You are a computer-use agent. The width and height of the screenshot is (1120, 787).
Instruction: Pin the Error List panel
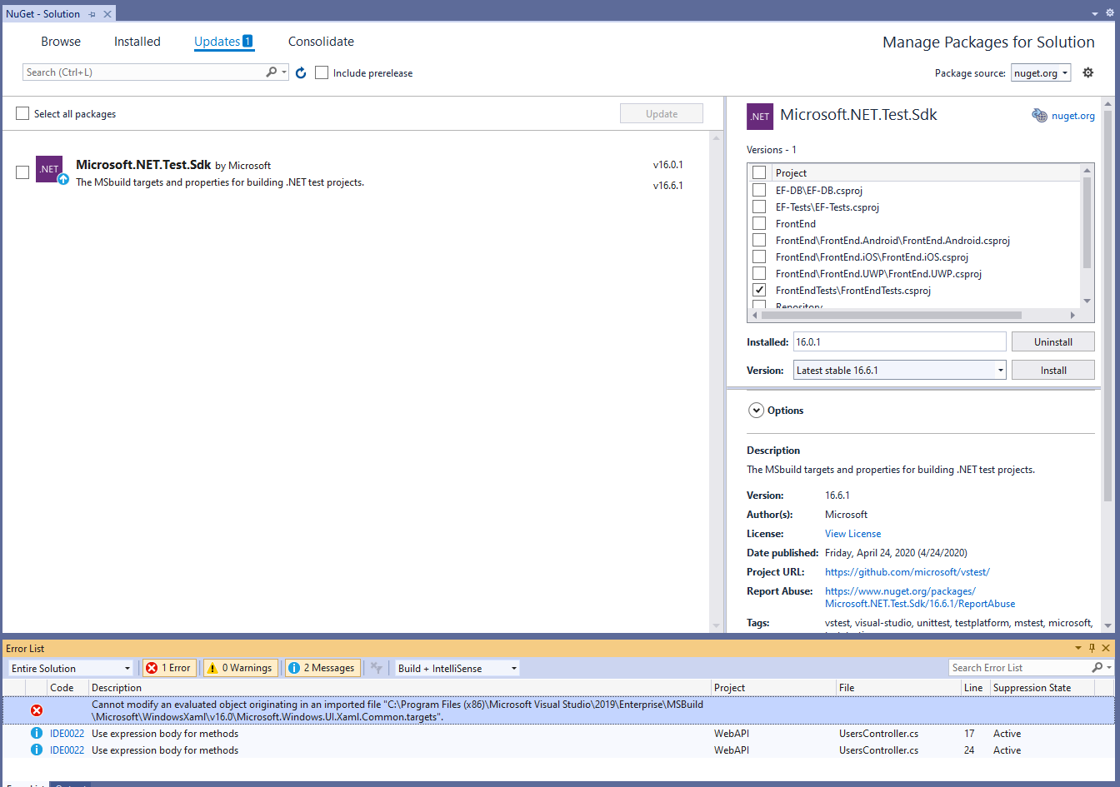pos(1092,648)
